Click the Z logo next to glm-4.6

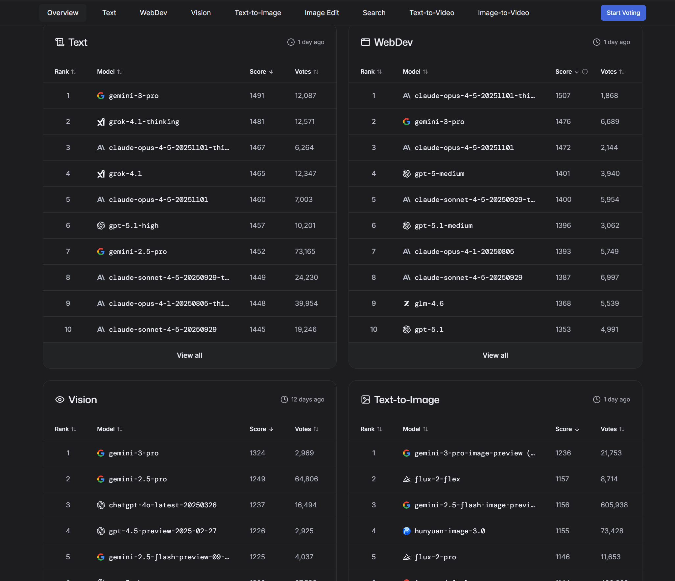coord(407,303)
